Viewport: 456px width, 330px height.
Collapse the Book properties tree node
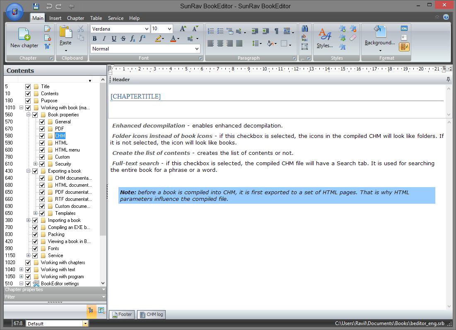click(28, 115)
